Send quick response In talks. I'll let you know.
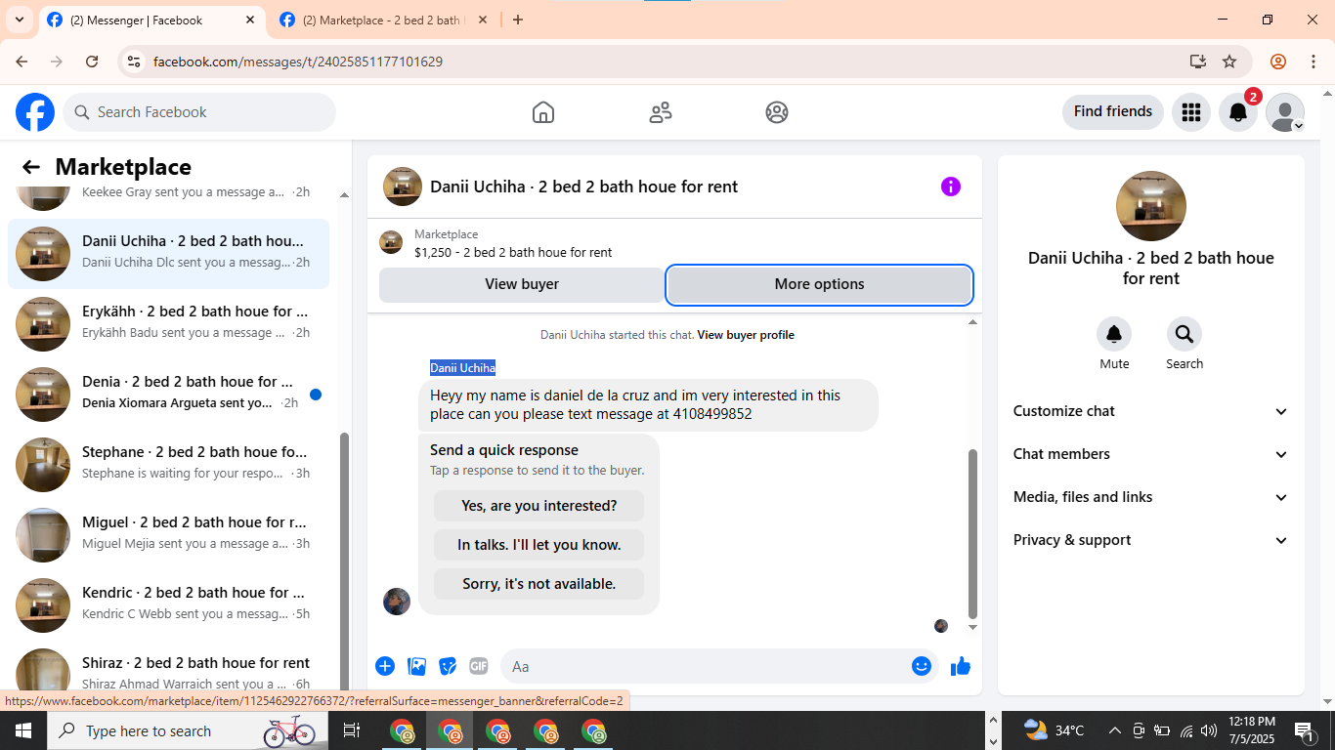Image resolution: width=1335 pixels, height=750 pixels. click(539, 545)
